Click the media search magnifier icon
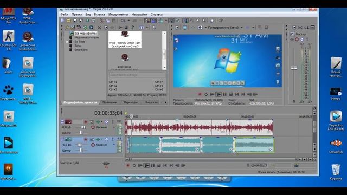Screen dimensions: 347x195 pyautogui.click(x=154, y=28)
